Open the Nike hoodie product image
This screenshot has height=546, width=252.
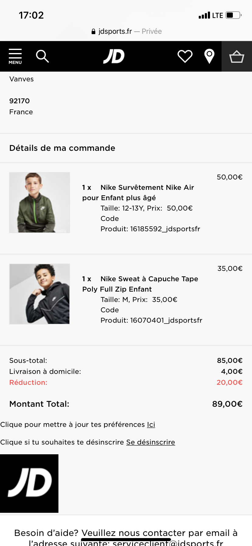(x=40, y=294)
